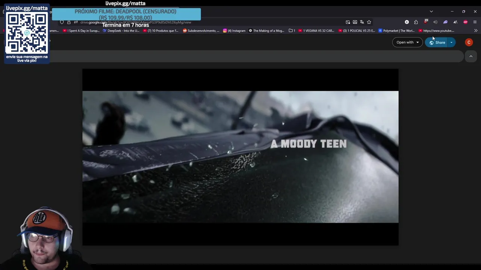481x270 pixels.
Task: Open the (4) Instagram bookmark
Action: (x=234, y=31)
